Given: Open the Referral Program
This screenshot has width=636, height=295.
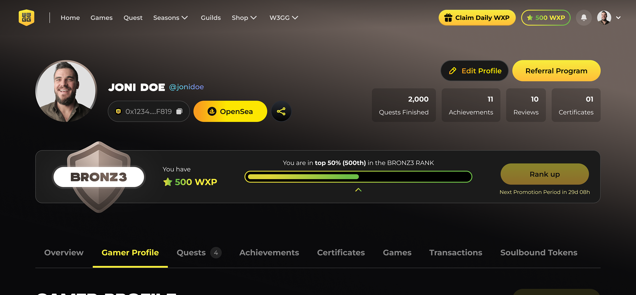Looking at the screenshot, I should [x=556, y=71].
